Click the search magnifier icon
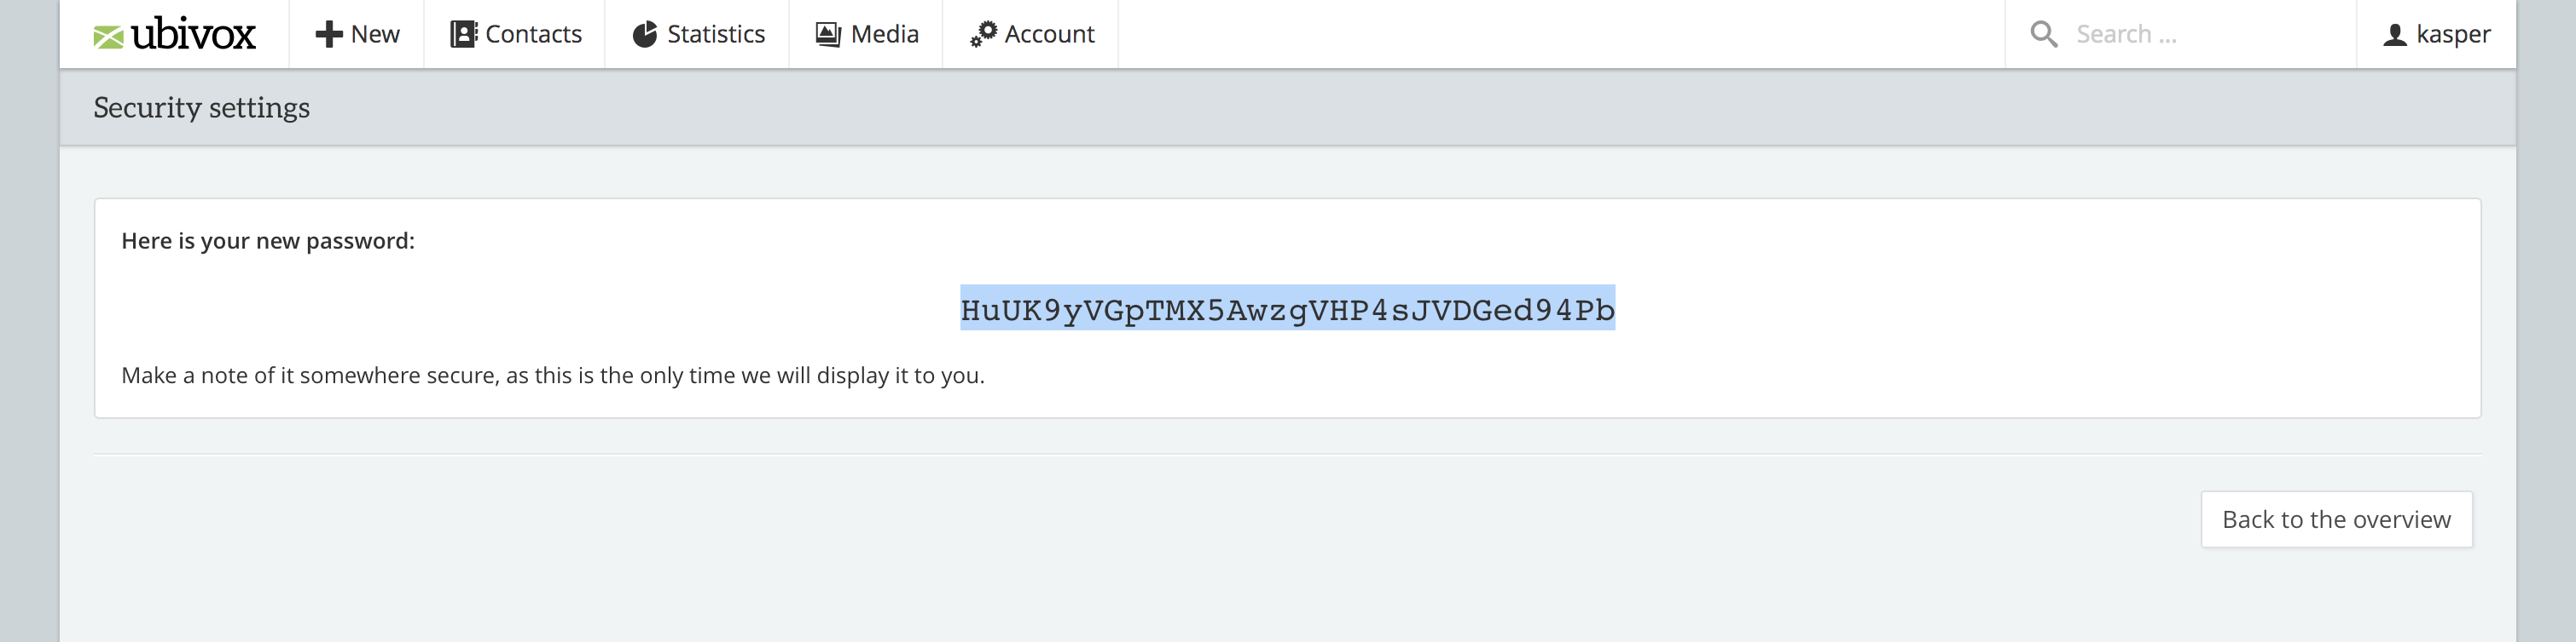This screenshot has height=642, width=2576. point(2043,34)
